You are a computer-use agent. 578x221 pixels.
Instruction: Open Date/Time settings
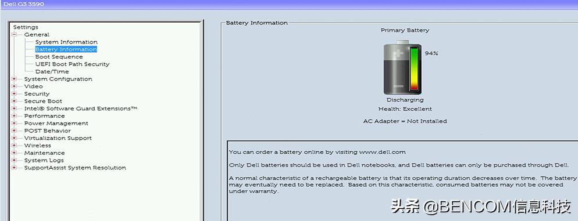click(52, 71)
